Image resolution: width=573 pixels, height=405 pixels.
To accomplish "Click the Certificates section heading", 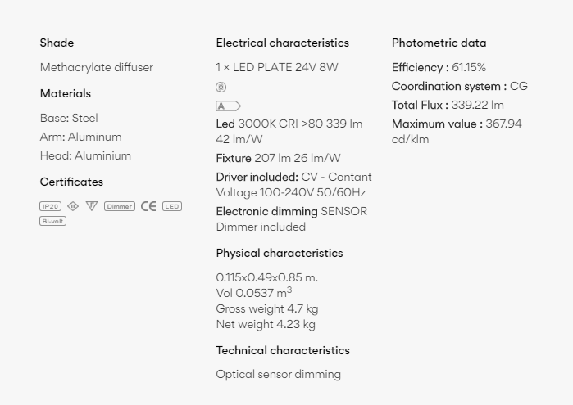I will pos(71,182).
